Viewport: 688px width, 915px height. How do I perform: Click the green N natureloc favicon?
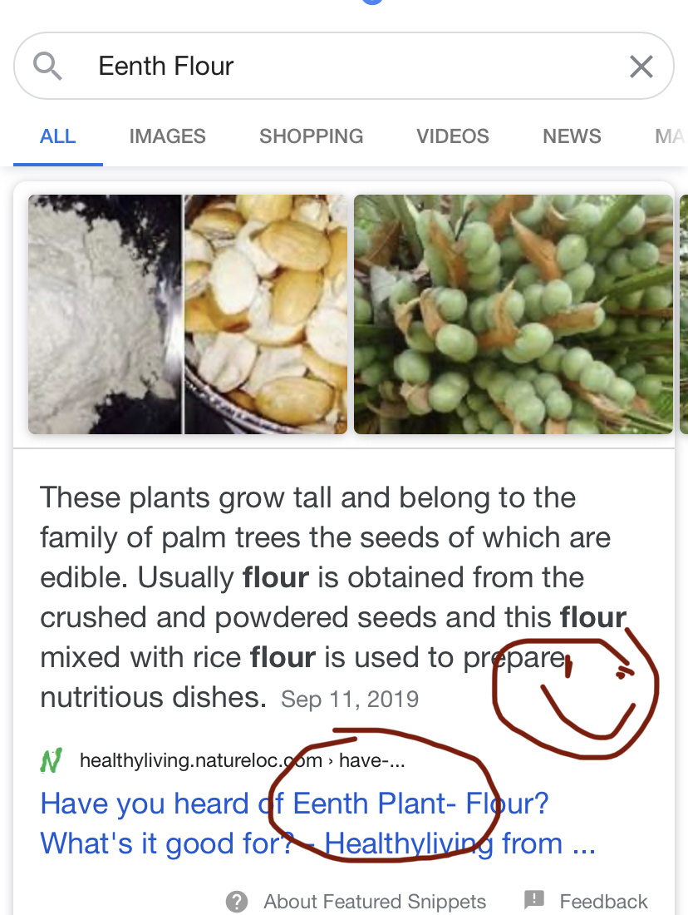[x=52, y=760]
